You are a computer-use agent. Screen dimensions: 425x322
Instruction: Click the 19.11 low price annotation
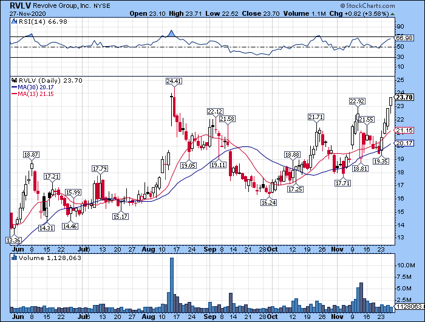[218, 165]
